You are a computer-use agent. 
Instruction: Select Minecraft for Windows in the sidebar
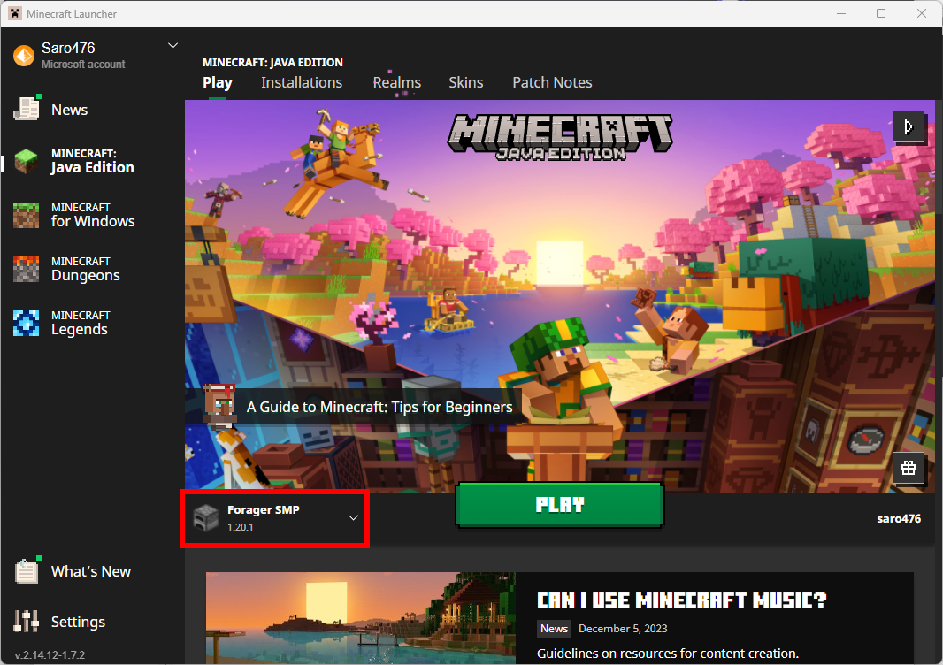pyautogui.click(x=74, y=215)
